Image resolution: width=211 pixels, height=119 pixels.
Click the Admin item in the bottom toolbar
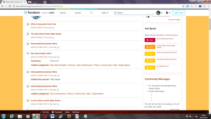pyautogui.click(x=67, y=112)
